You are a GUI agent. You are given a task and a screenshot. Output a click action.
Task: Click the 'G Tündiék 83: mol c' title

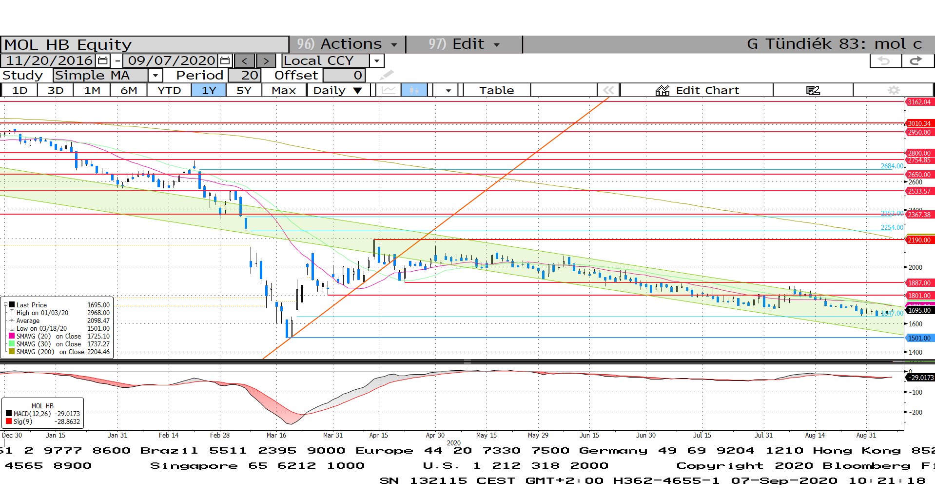834,44
